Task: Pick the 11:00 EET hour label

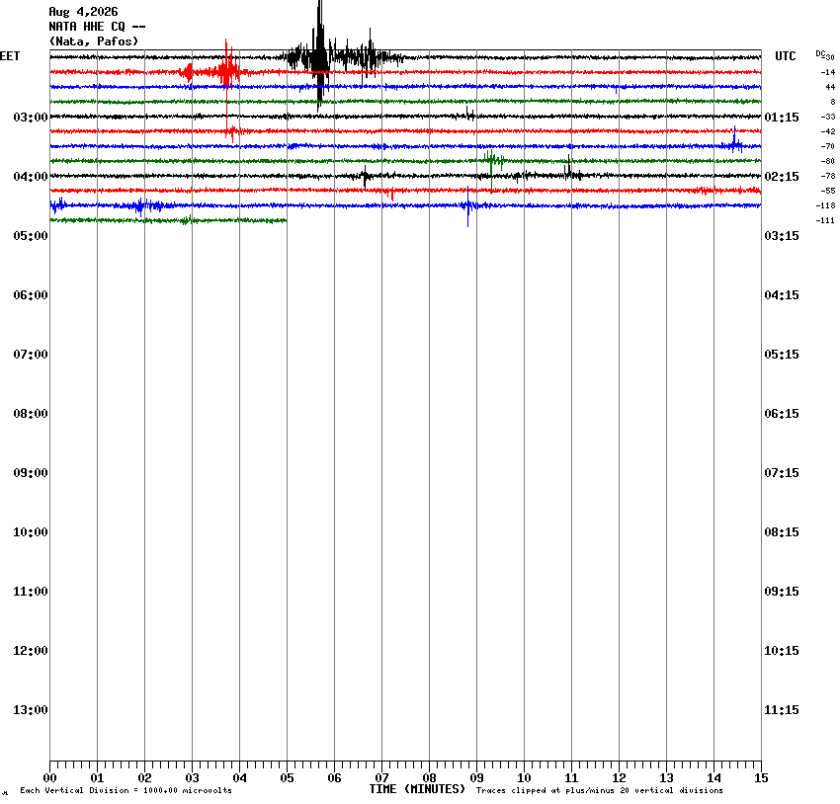Action: (31, 592)
